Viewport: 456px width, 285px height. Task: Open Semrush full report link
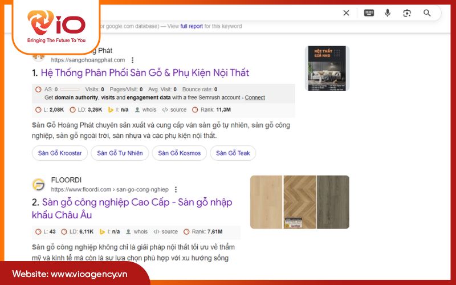pyautogui.click(x=192, y=26)
